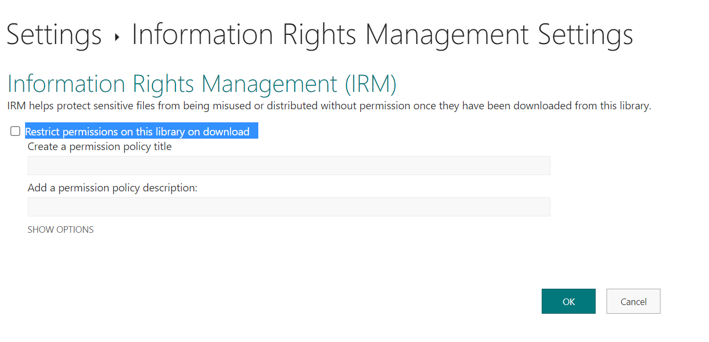The height and width of the screenshot is (342, 709).
Task: Click the Add a permission policy description label
Action: (x=112, y=188)
